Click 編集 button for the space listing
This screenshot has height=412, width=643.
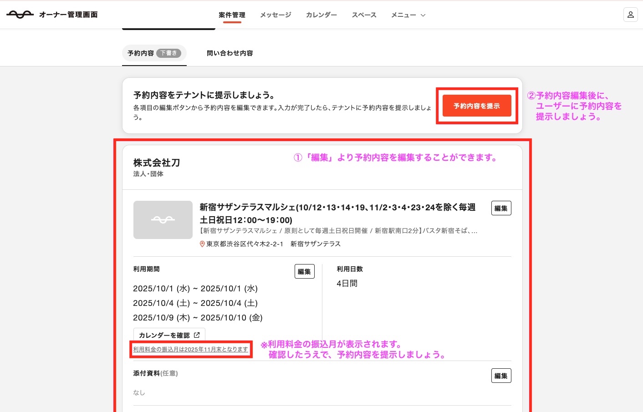pyautogui.click(x=501, y=208)
